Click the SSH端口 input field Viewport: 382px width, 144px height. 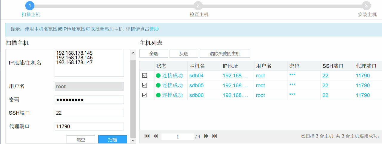pos(89,113)
